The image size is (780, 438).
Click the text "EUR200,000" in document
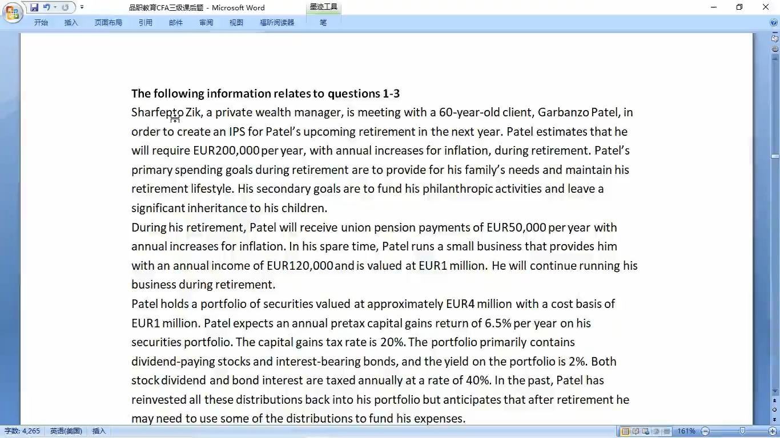point(226,151)
